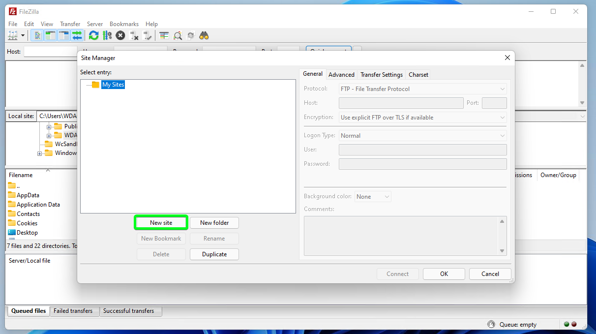Viewport: 596px width, 334px height.
Task: Toggle synchronized browsing icon
Action: (x=191, y=35)
